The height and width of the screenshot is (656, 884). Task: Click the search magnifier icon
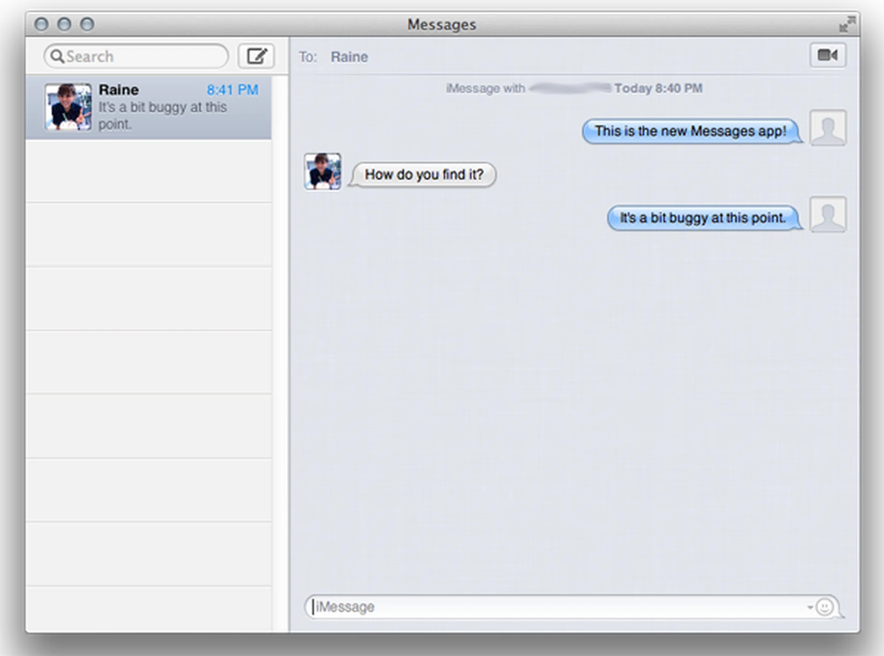tap(57, 57)
